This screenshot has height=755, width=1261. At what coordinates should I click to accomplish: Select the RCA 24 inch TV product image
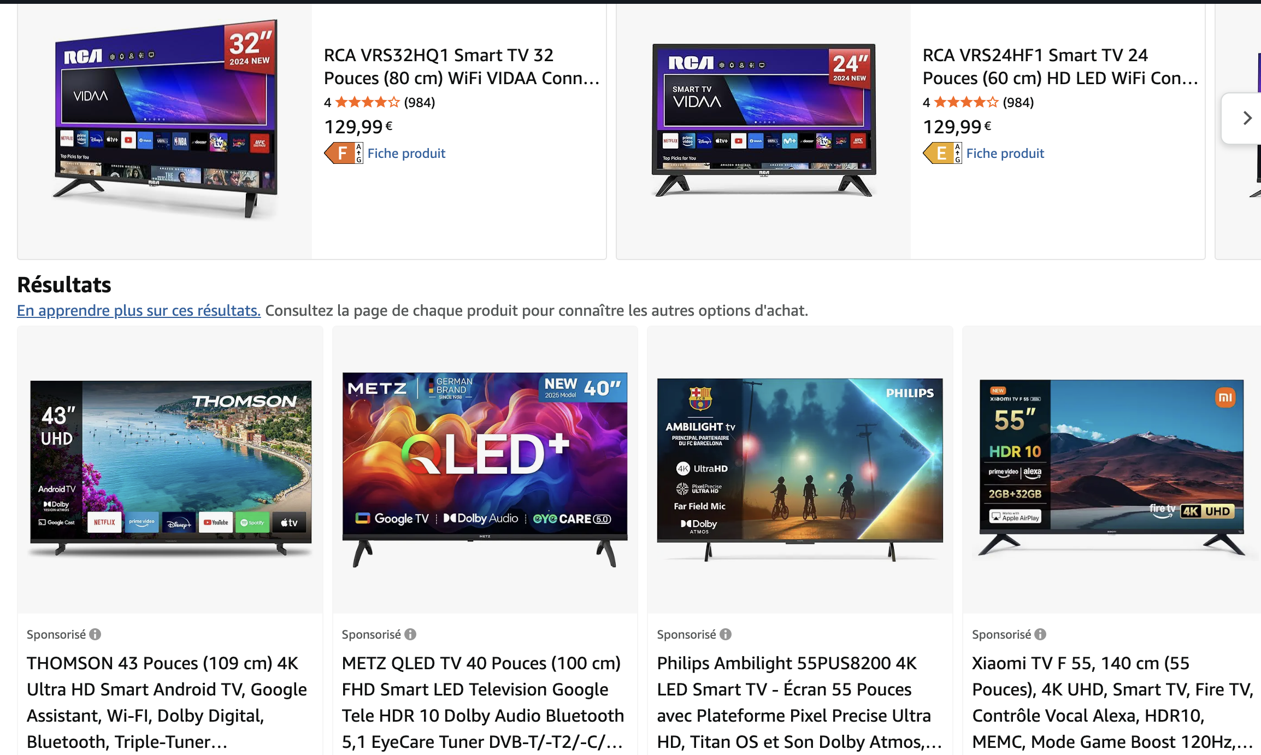point(764,120)
